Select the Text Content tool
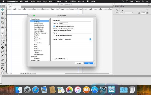The width and height of the screenshot is (151, 95). pos(3,14)
